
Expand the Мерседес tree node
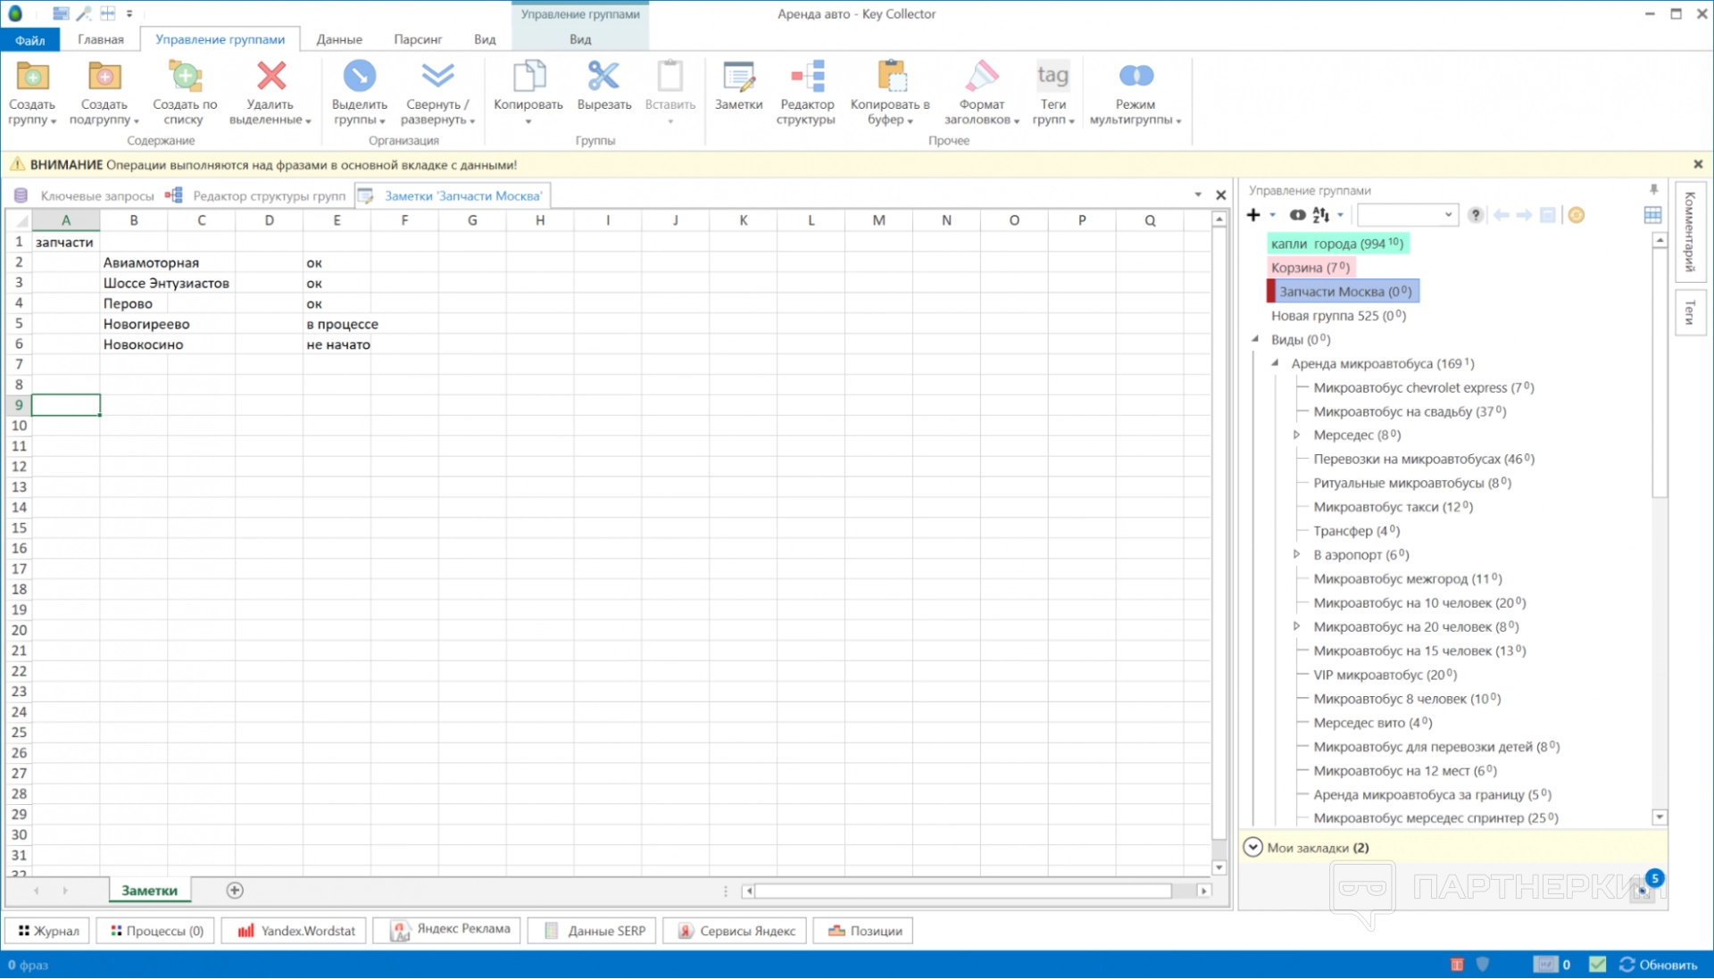1296,436
